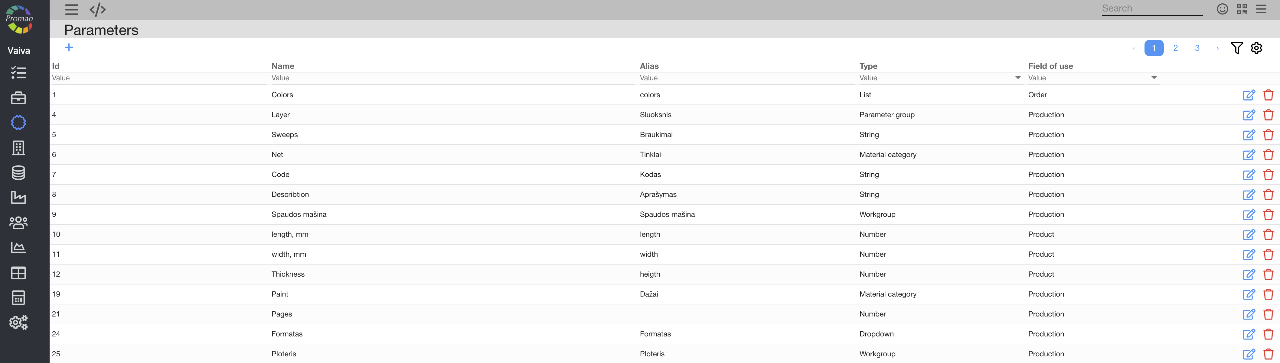Screen dimensions: 1280x363
Task: Go to page 3
Action: 1197,48
